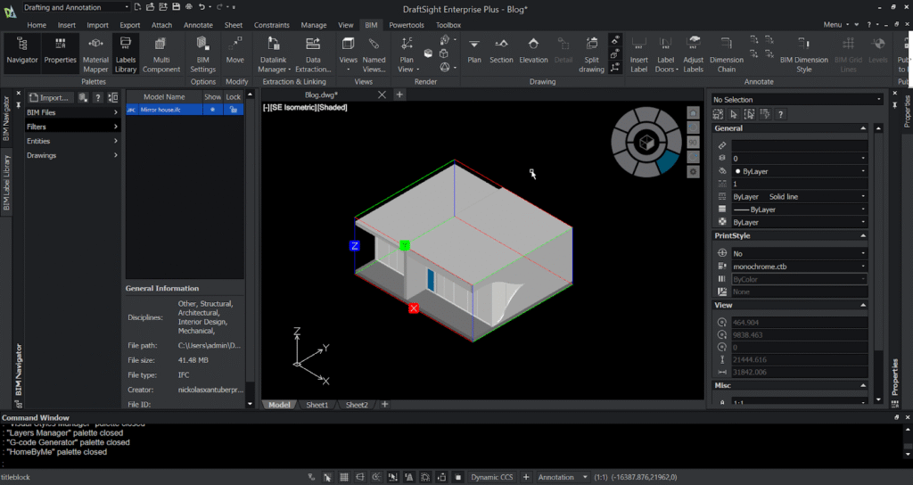
Task: Toggle Dynamic CCS in status bar
Action: coord(492,477)
